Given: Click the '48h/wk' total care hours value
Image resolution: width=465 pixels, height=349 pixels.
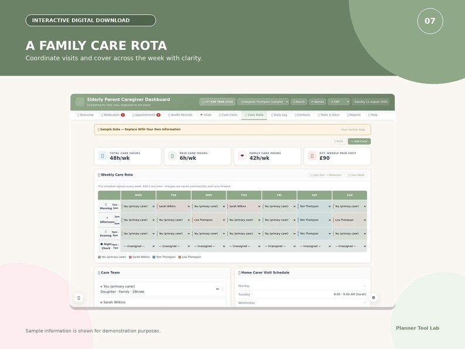Looking at the screenshot, I should coord(120,158).
